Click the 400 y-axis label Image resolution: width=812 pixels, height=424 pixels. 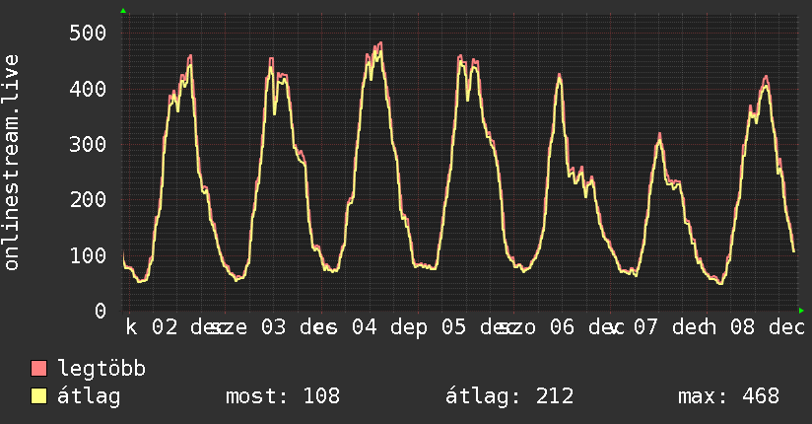pos(88,89)
